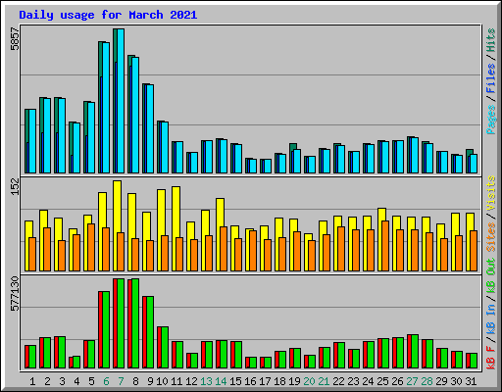Click green weekend day 20 label
Image resolution: width=502 pixels, height=392 pixels.
(x=309, y=381)
